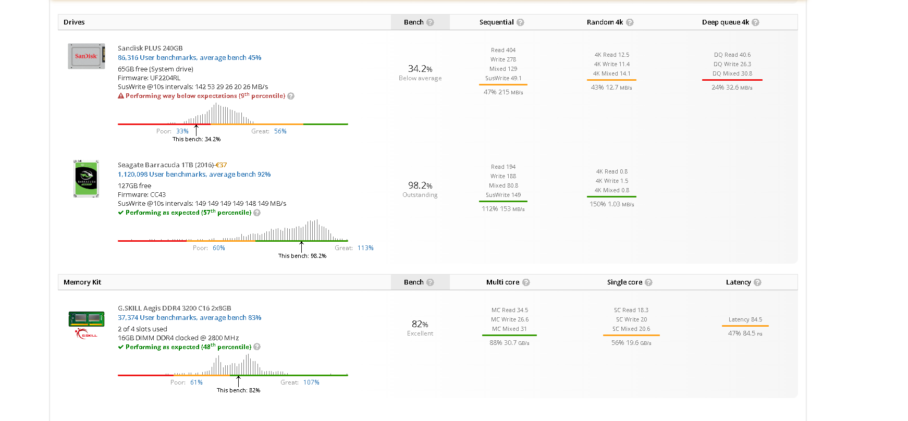Click the G.SKILL Poor 61% value

tap(197, 382)
